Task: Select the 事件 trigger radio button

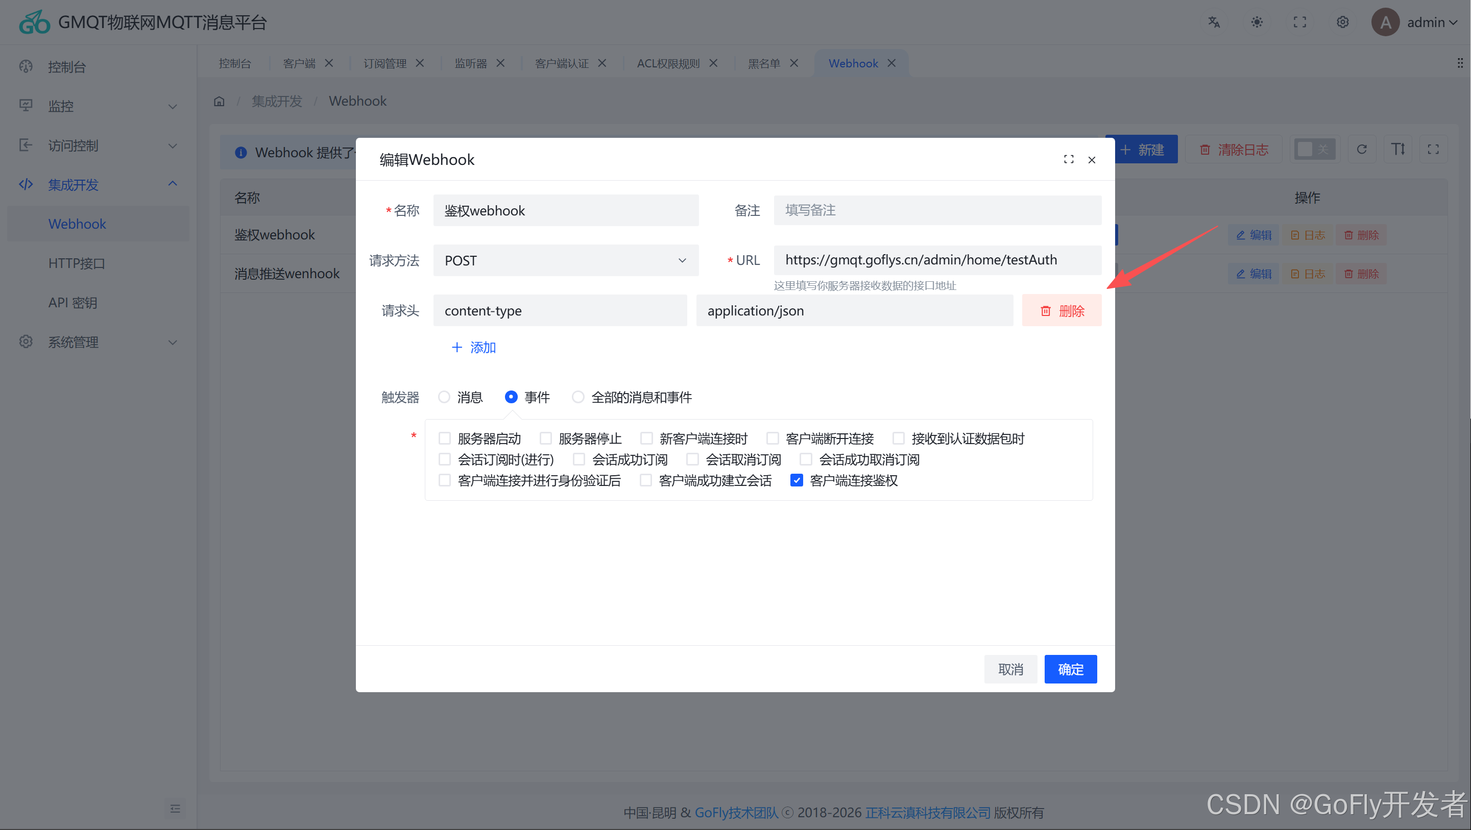Action: click(511, 397)
